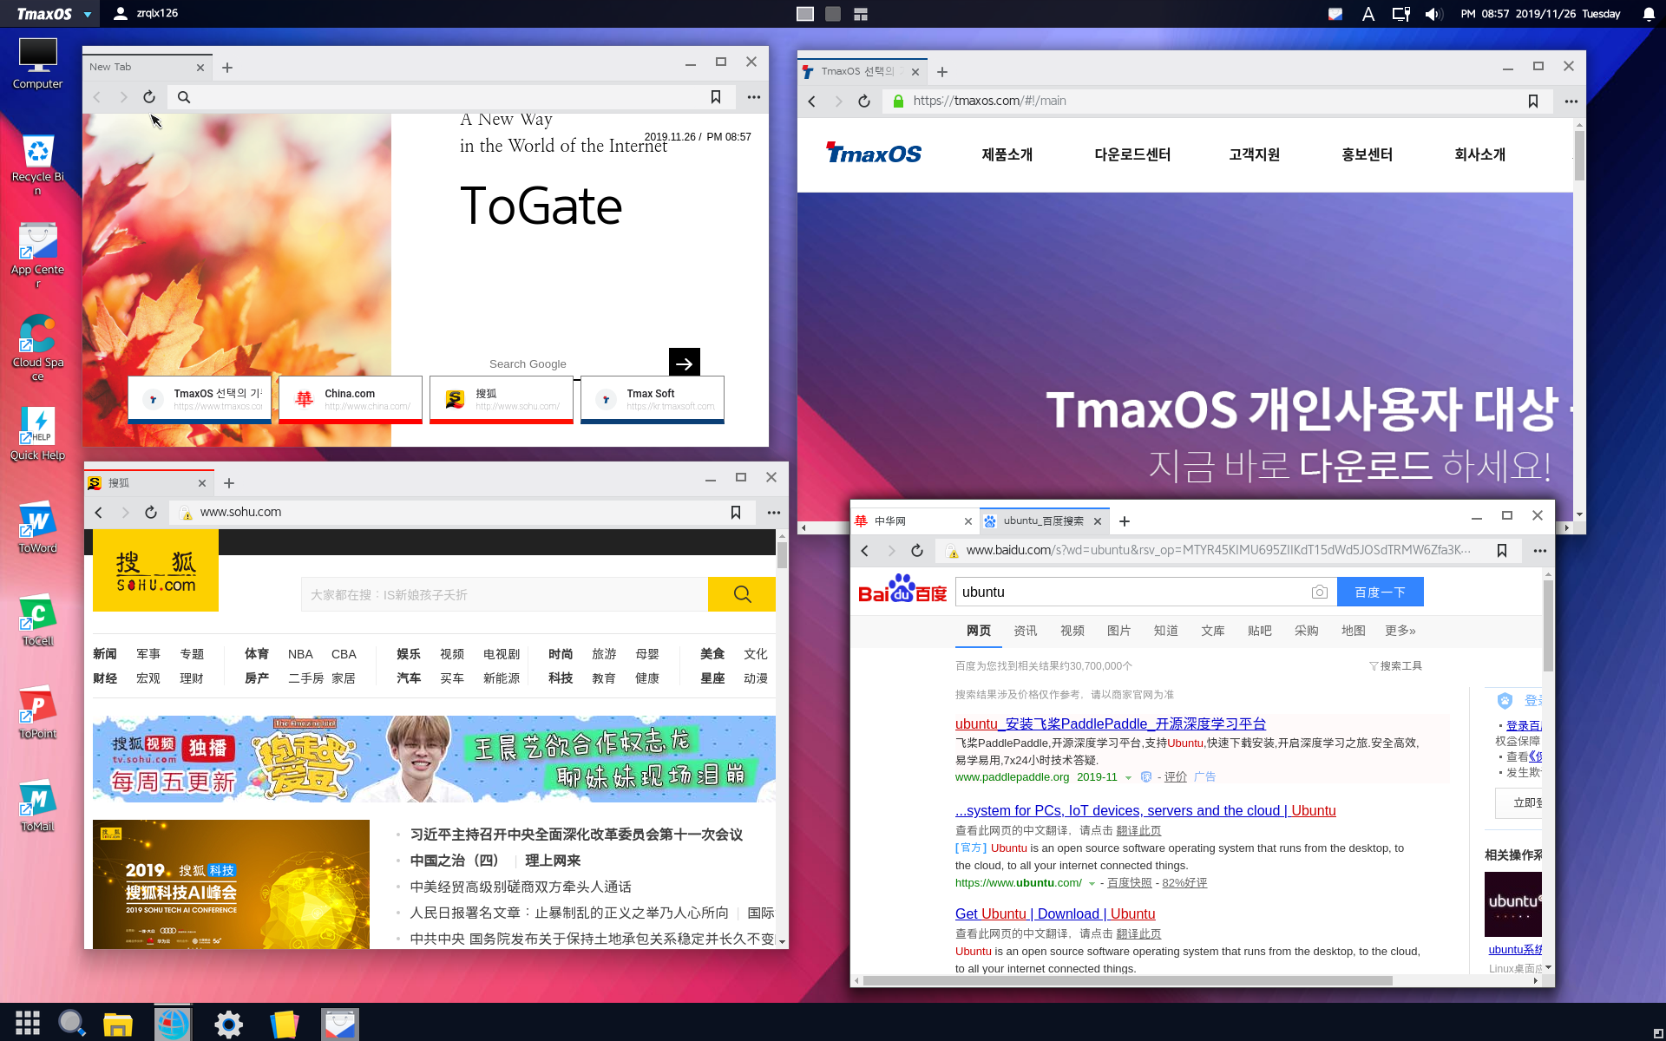
Task: Click the TmaxOS page vertical scrollbar
Action: click(1579, 156)
